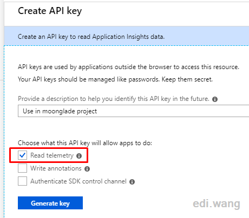249x218 pixels.
Task: Enable the Write annotations checkbox
Action: [22, 168]
